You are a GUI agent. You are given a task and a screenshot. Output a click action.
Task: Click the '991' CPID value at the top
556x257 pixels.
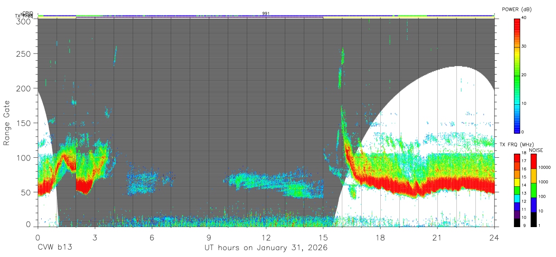click(266, 14)
